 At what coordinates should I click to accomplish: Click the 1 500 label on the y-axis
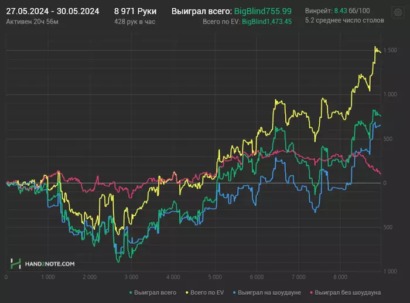tap(390, 50)
